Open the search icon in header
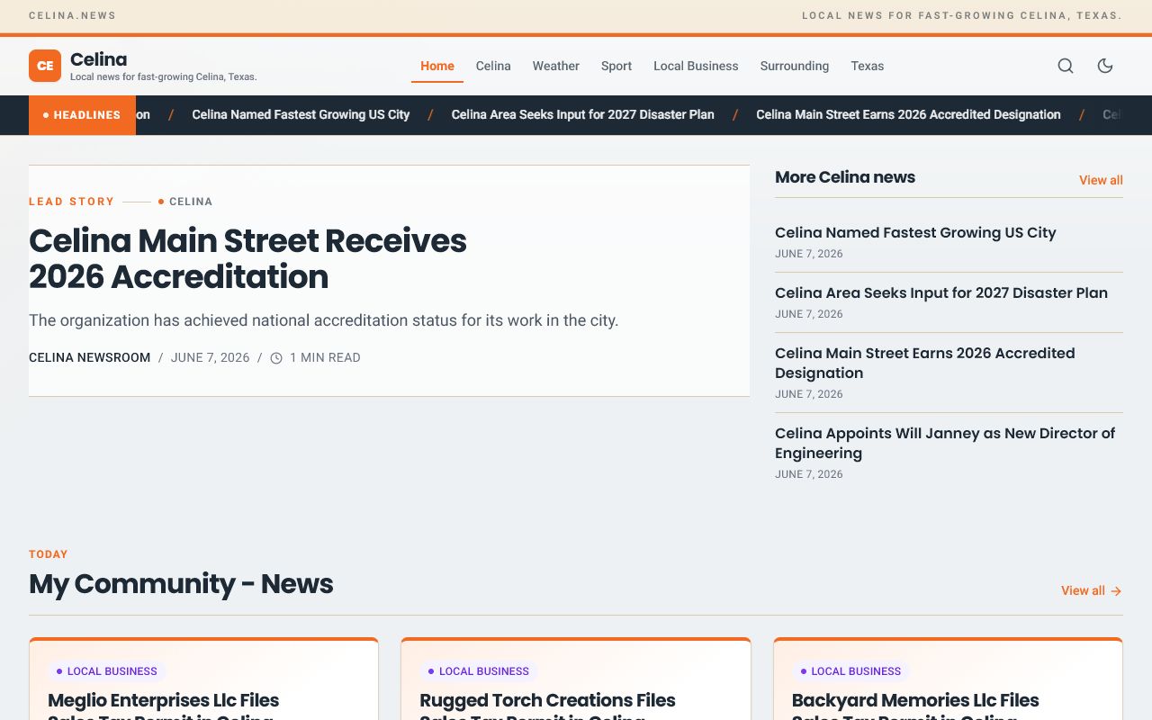This screenshot has height=720, width=1152. pyautogui.click(x=1066, y=66)
